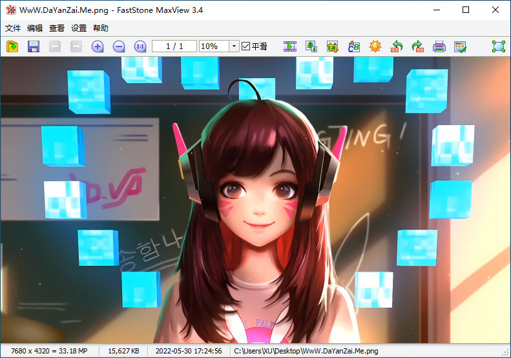Open the draw text CB tool
Image resolution: width=511 pixels, height=358 pixels.
(354, 46)
